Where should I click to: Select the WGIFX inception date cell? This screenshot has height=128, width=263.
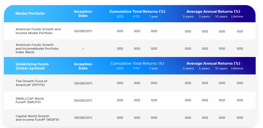[x=83, y=118]
